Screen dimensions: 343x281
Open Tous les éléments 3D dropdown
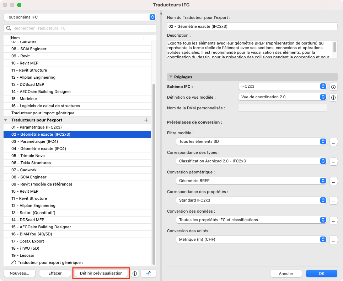pyautogui.click(x=251, y=141)
